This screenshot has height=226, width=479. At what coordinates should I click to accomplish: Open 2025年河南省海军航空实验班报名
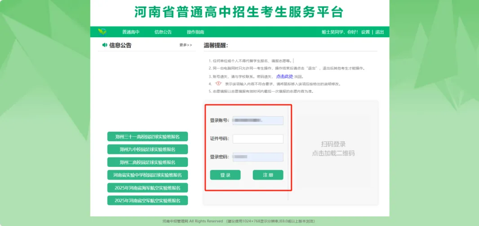(x=147, y=188)
